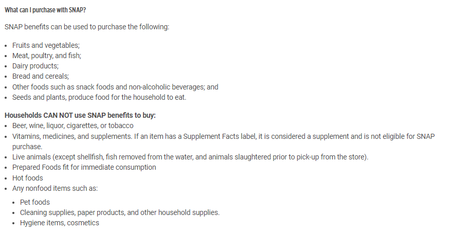Click the bold "Households CAN NOT use SNAP" heading
Screen dimensions: 475x233
(80, 115)
